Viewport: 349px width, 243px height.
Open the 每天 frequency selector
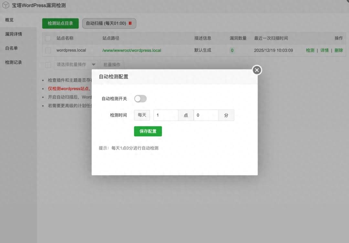[142, 115]
